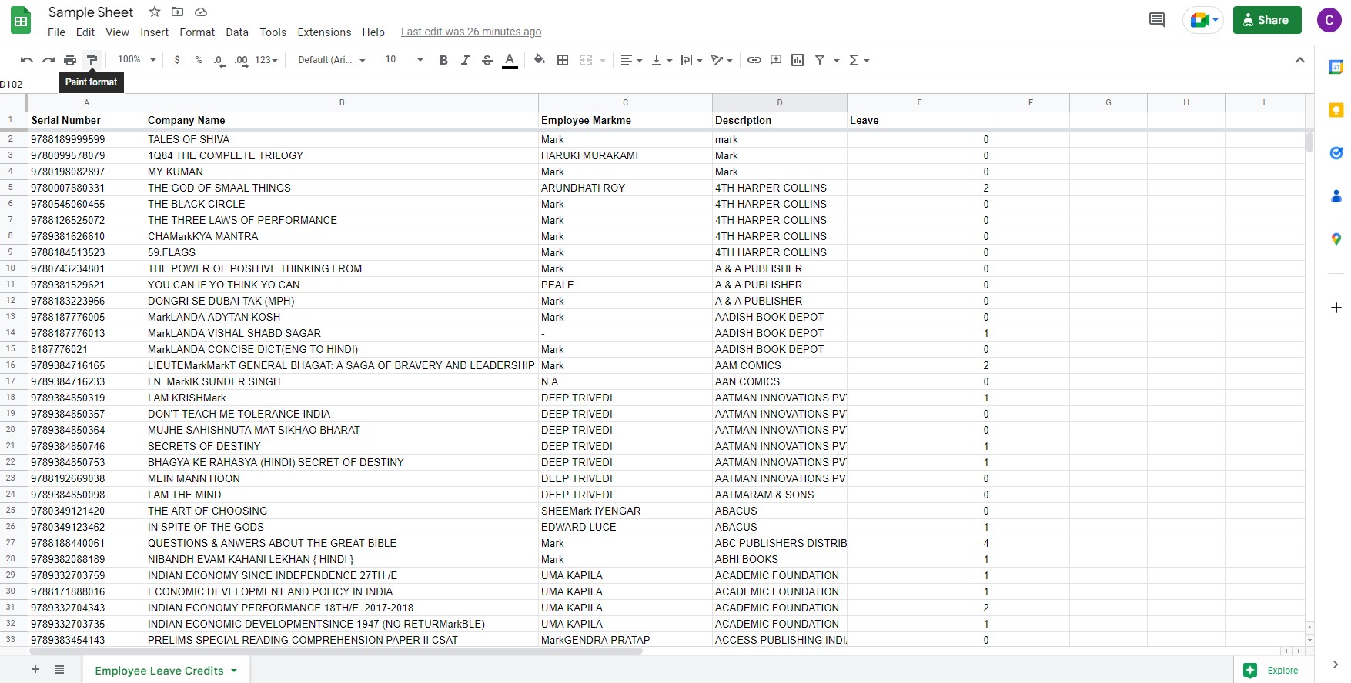
Task: Insert chart icon
Action: [x=798, y=60]
